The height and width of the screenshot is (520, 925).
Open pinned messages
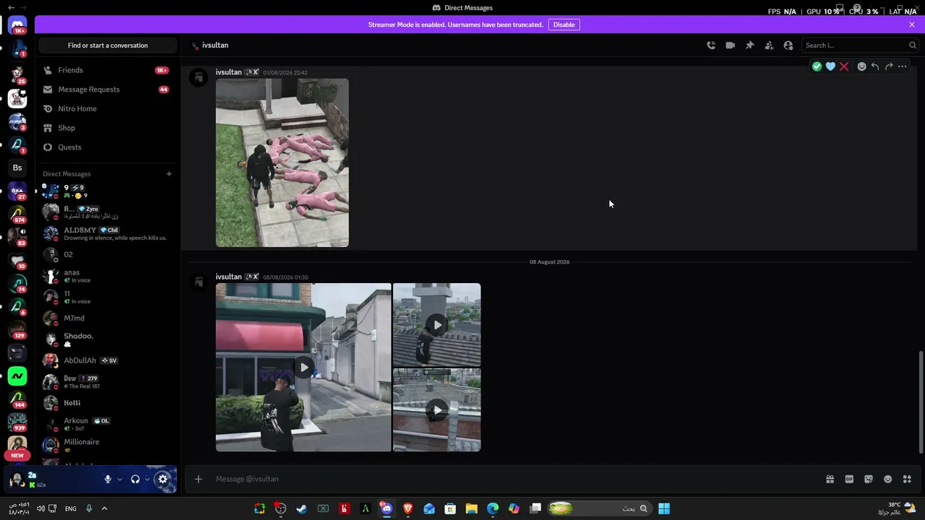[749, 45]
